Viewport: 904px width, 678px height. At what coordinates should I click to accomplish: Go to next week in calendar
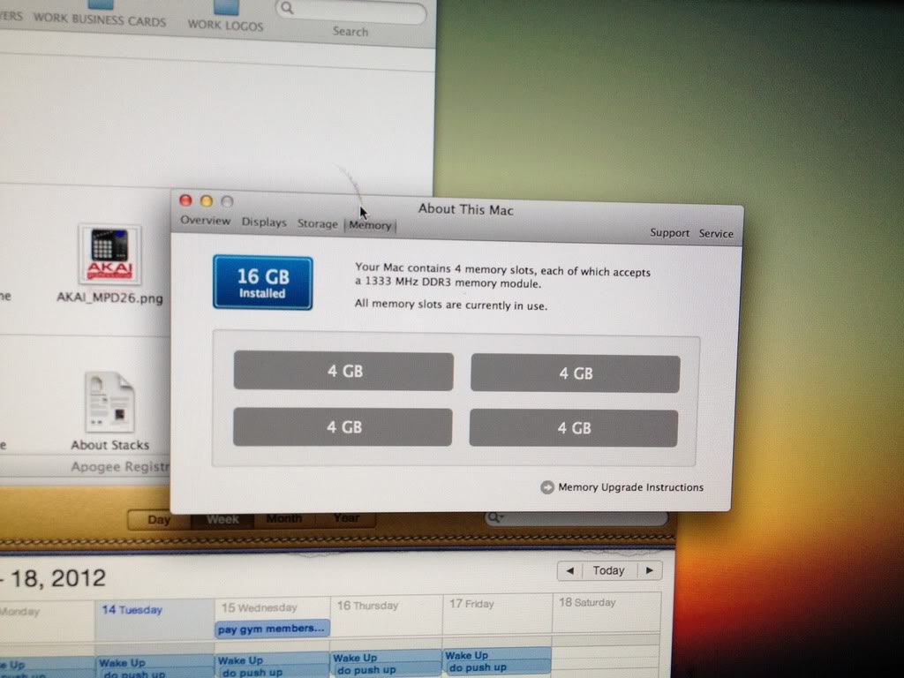point(650,571)
